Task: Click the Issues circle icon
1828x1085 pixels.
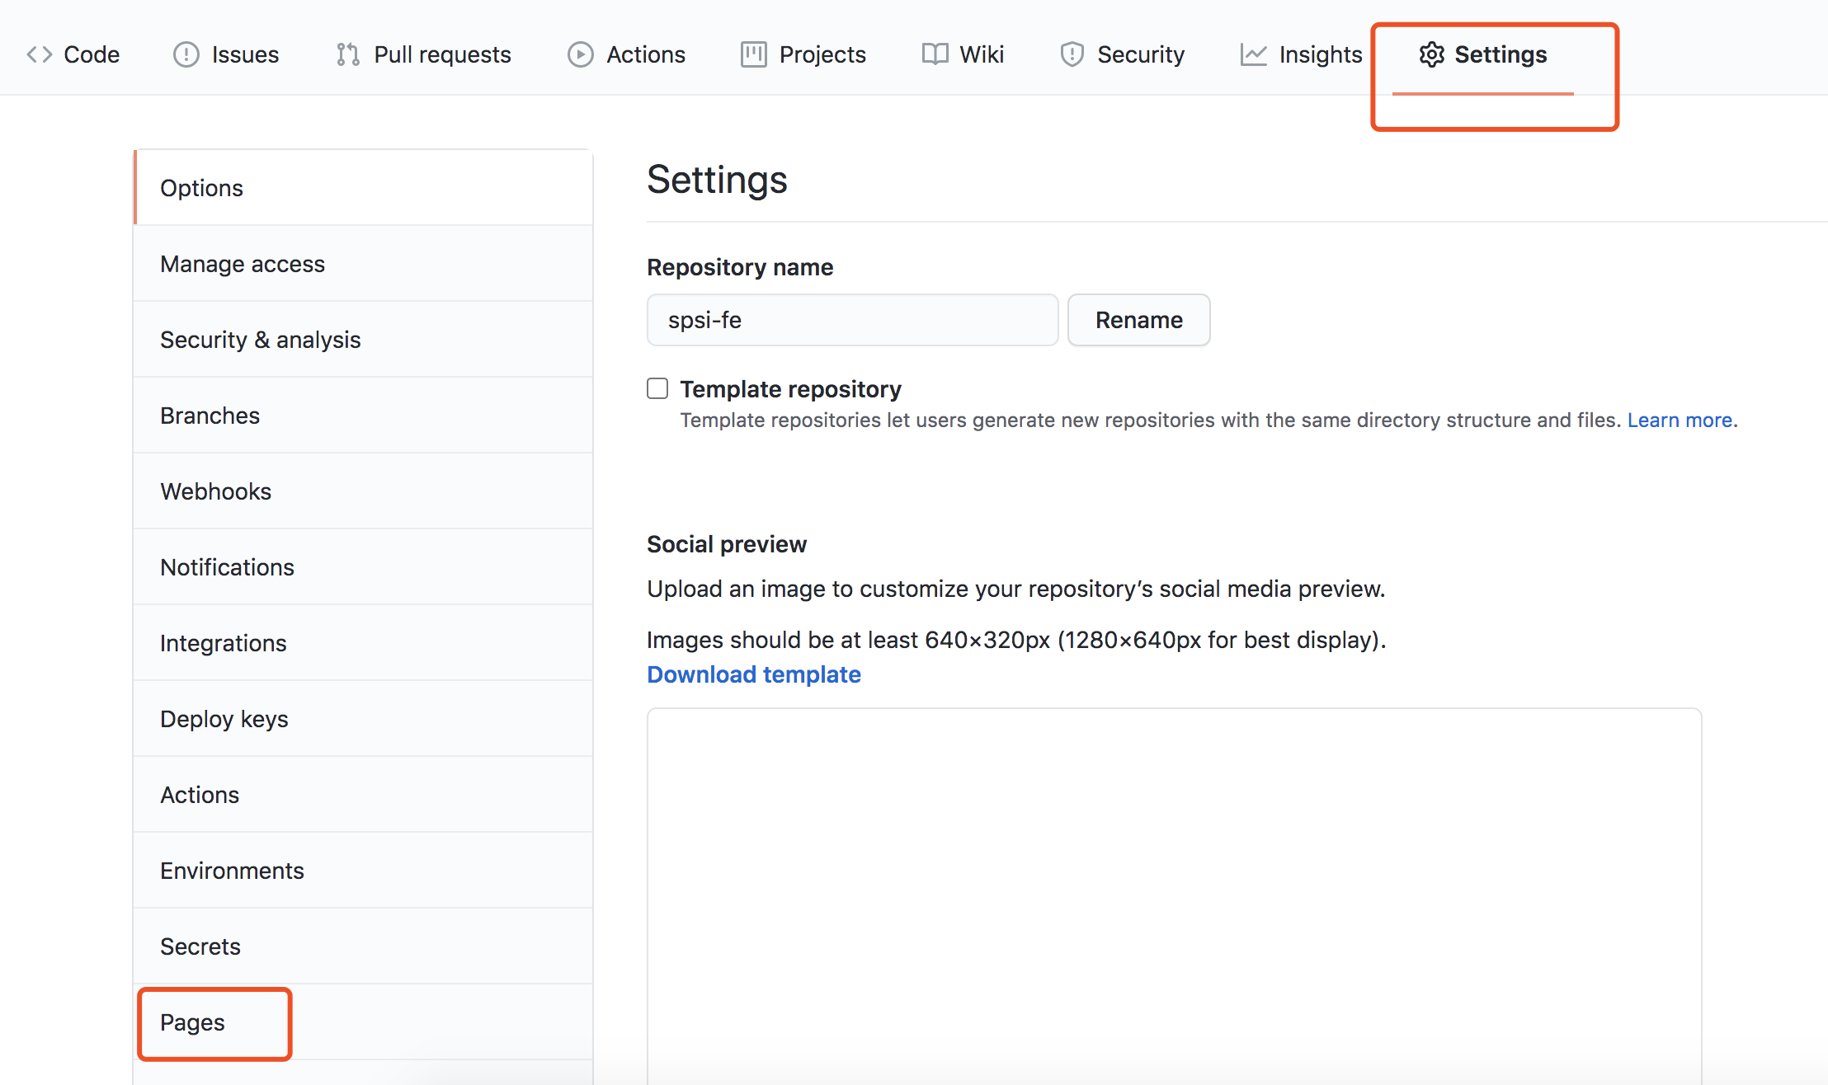Action: click(186, 54)
